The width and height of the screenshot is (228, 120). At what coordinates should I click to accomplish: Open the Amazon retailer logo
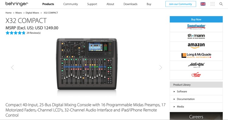click(x=196, y=45)
